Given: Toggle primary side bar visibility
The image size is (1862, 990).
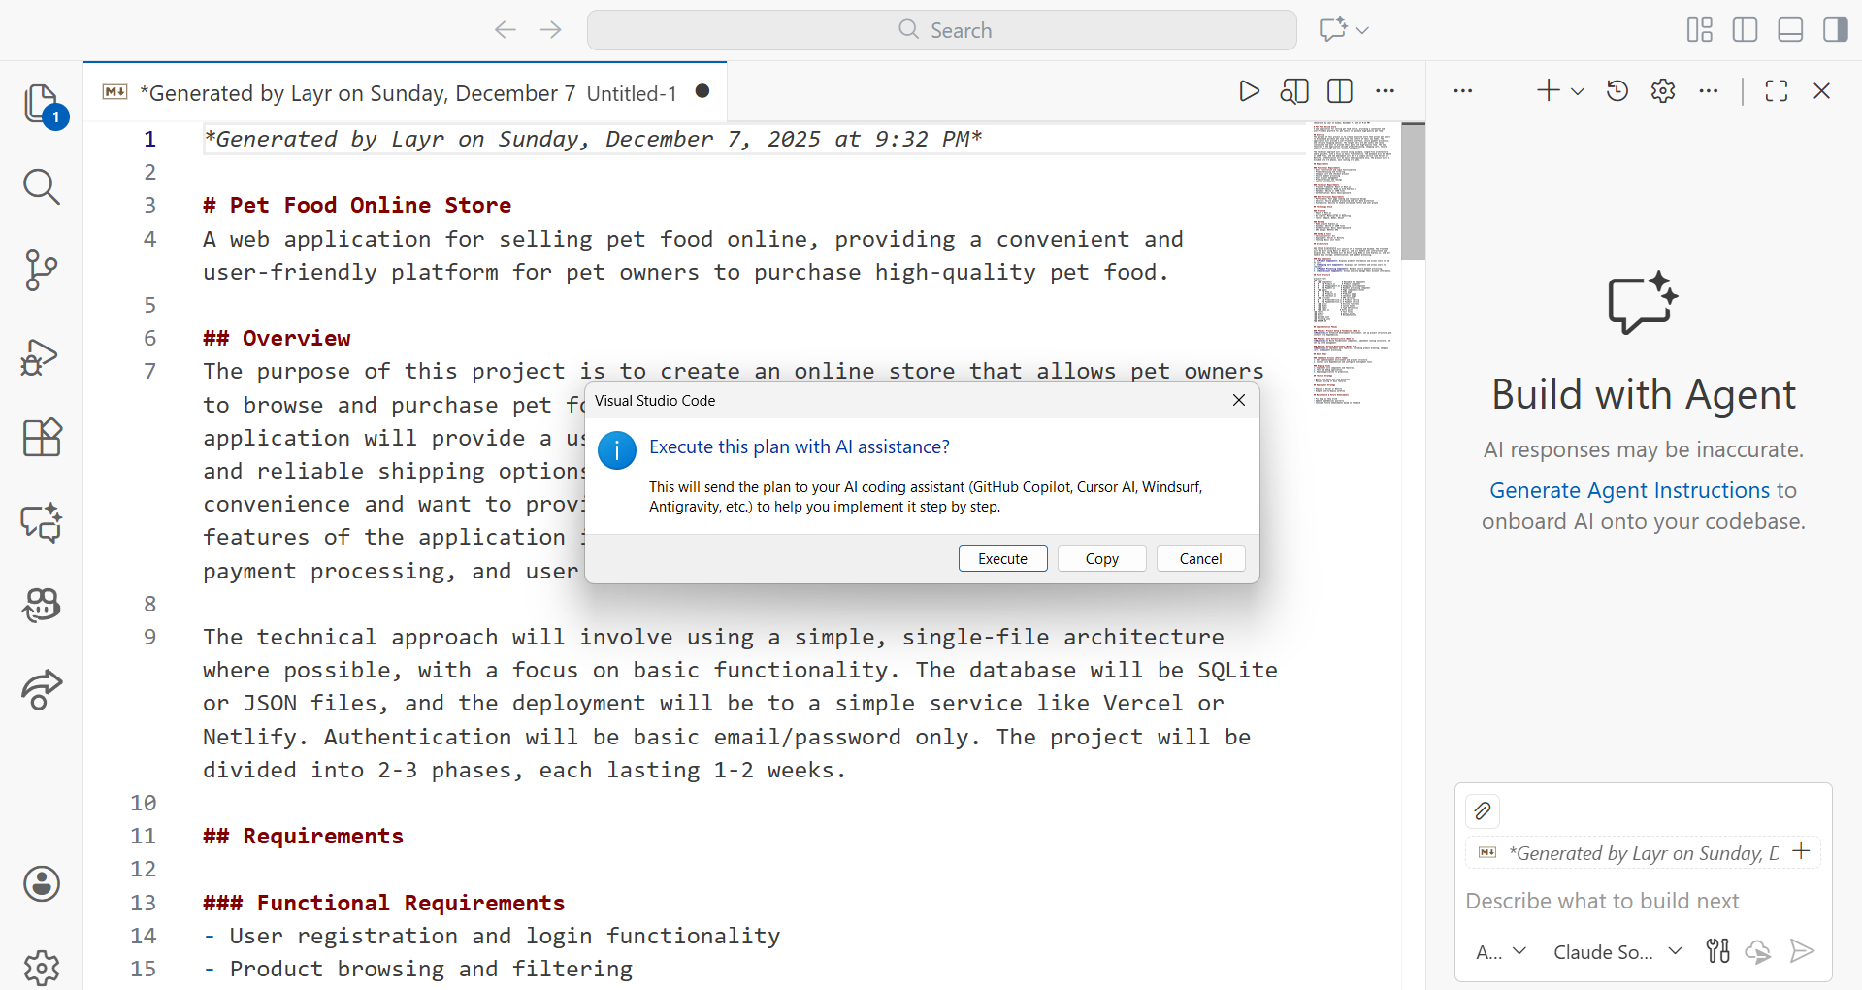Looking at the screenshot, I should click(x=1745, y=30).
